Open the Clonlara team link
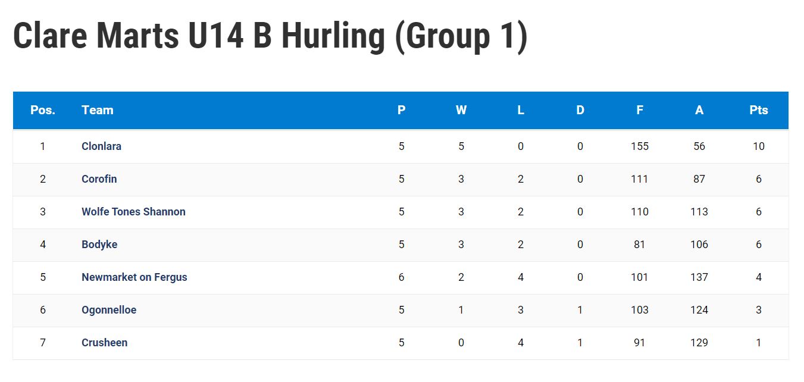The width and height of the screenshot is (804, 382). click(101, 146)
